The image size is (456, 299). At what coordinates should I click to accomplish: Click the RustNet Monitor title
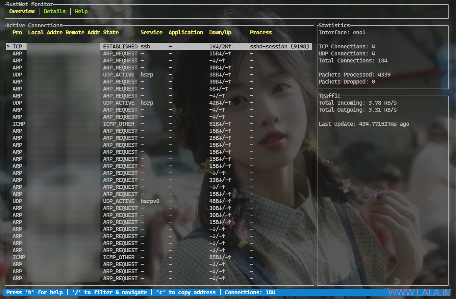tap(30, 4)
